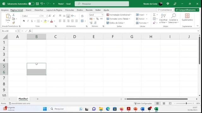Open the font size 11 dropdown
The width and height of the screenshot is (202, 113).
point(47,16)
